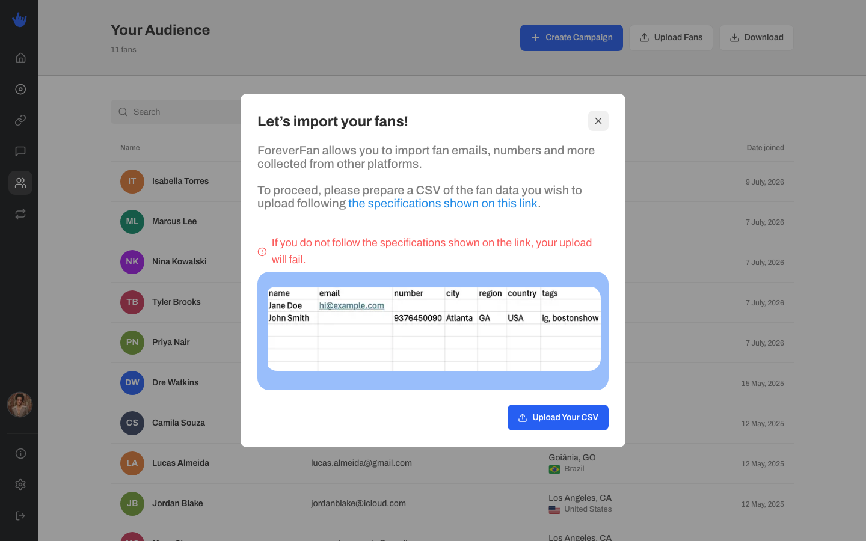866x541 pixels.
Task: Click email lucas.almeida@gmail.com
Action: 361,463
